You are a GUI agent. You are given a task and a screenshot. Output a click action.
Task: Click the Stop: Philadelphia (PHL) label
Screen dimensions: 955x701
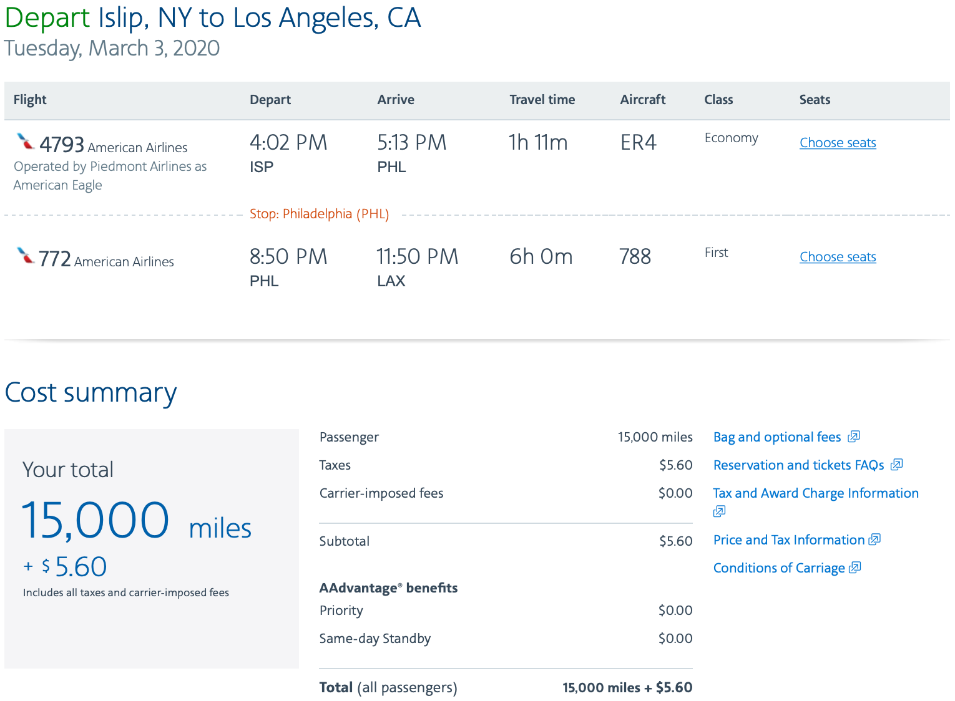(319, 214)
